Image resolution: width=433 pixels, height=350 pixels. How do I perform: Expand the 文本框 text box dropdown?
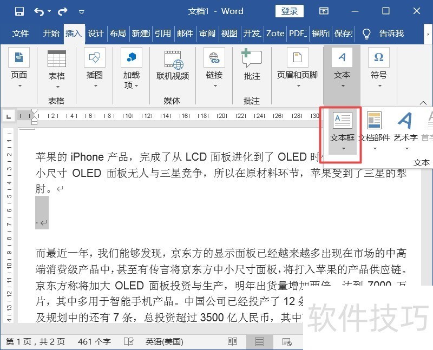pyautogui.click(x=343, y=148)
